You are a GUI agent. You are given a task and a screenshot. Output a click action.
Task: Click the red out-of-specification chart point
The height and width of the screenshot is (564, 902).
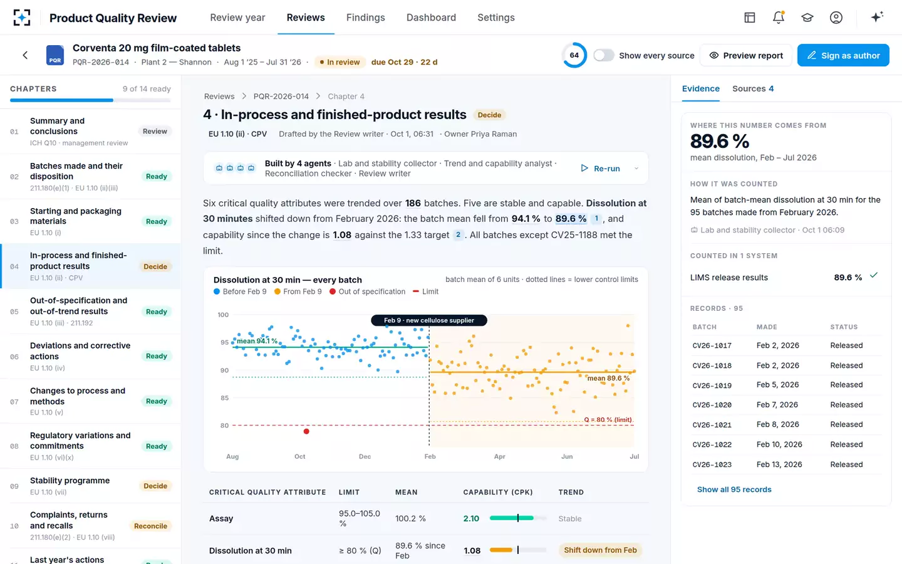(x=306, y=431)
